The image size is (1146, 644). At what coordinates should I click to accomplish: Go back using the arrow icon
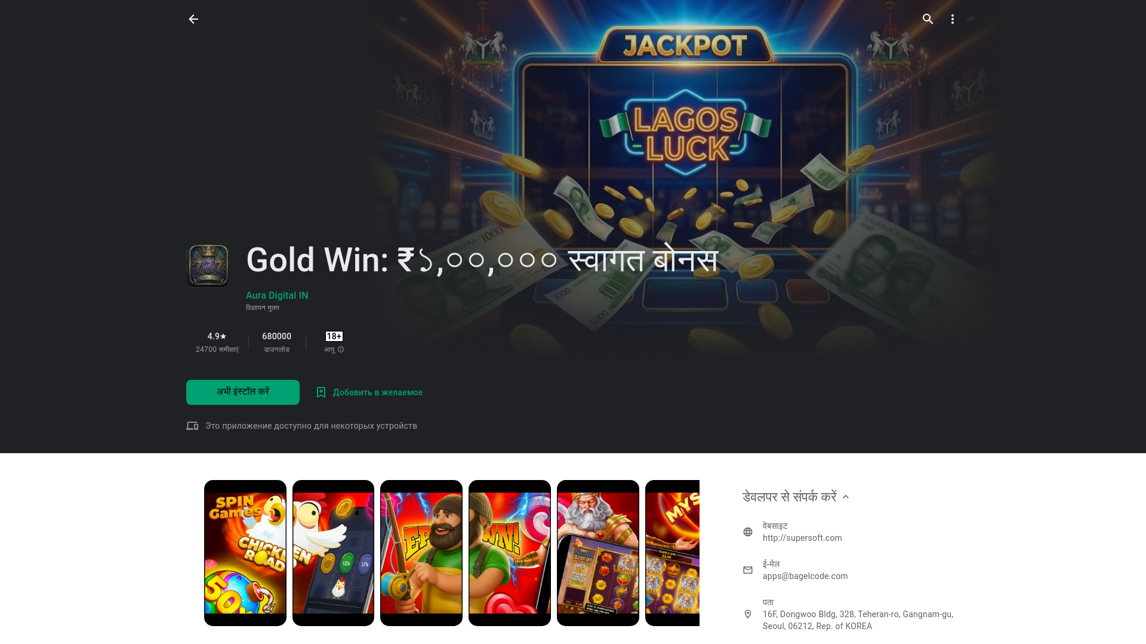[193, 19]
